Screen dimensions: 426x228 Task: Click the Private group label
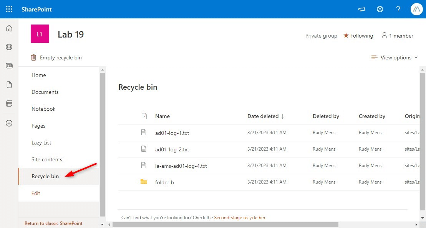tap(321, 36)
